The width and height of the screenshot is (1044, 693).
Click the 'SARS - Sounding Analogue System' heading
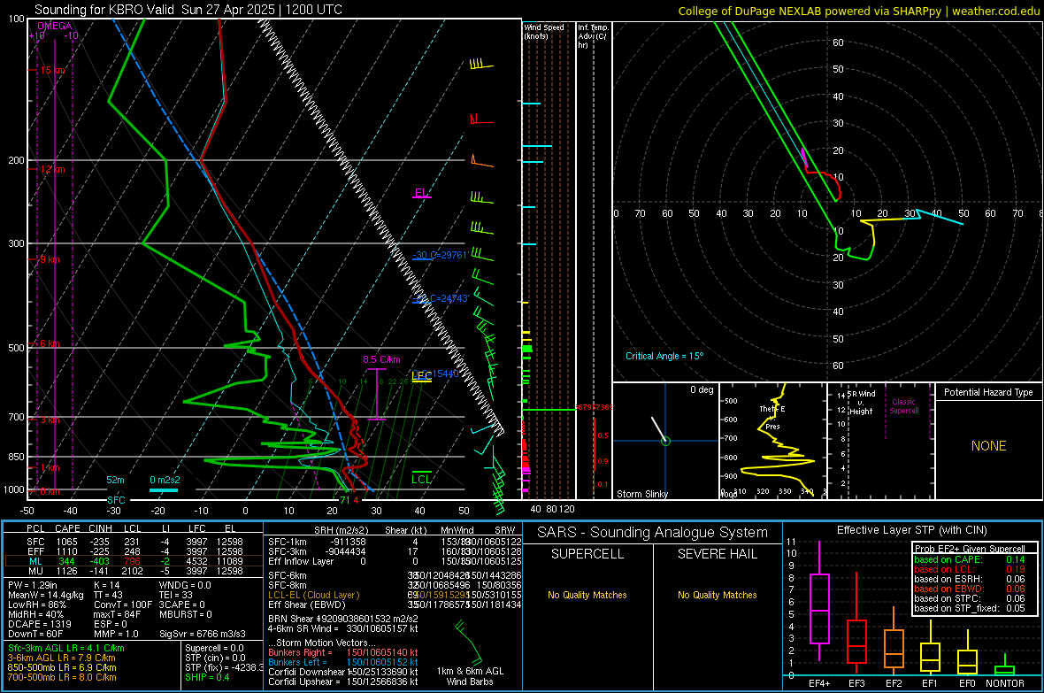click(653, 533)
